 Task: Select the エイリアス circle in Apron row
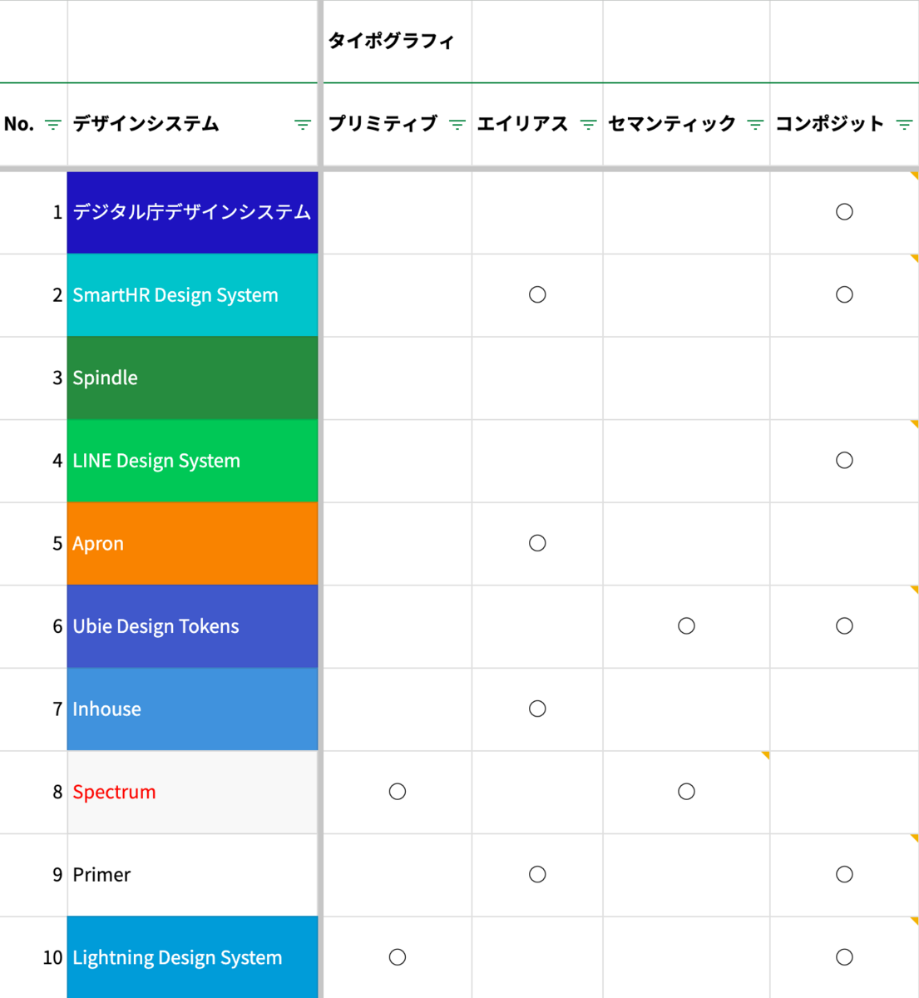tap(537, 543)
